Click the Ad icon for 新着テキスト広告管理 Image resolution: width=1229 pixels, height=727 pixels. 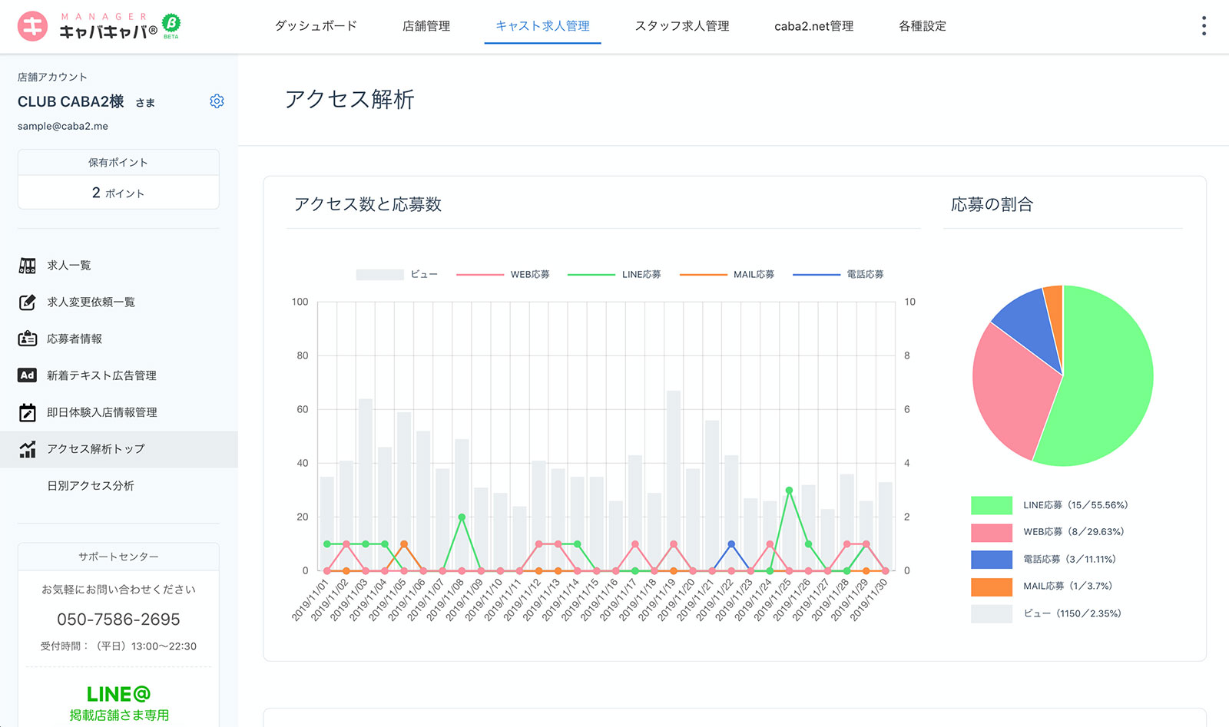tap(28, 375)
